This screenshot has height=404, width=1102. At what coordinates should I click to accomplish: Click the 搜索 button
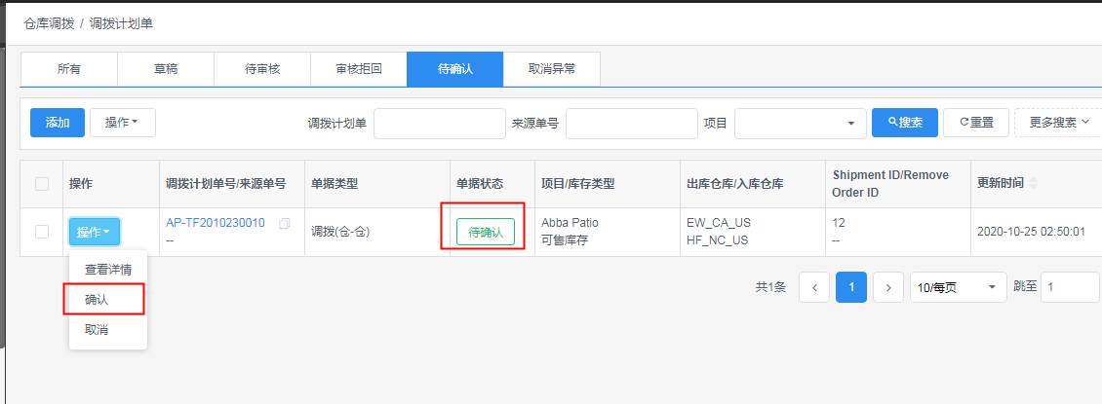[904, 123]
